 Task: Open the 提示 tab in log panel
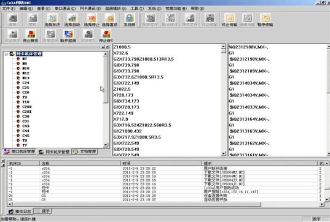pyautogui.click(x=44, y=211)
